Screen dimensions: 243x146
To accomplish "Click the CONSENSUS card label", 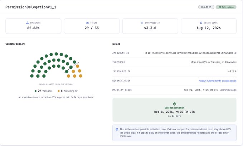I will (x=35, y=23).
